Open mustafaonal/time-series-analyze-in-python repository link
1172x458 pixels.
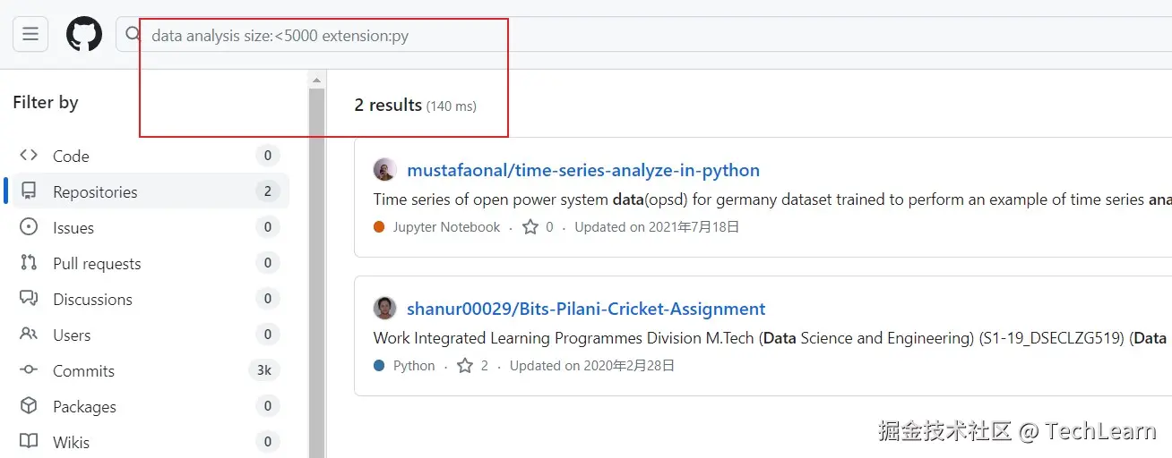point(583,170)
